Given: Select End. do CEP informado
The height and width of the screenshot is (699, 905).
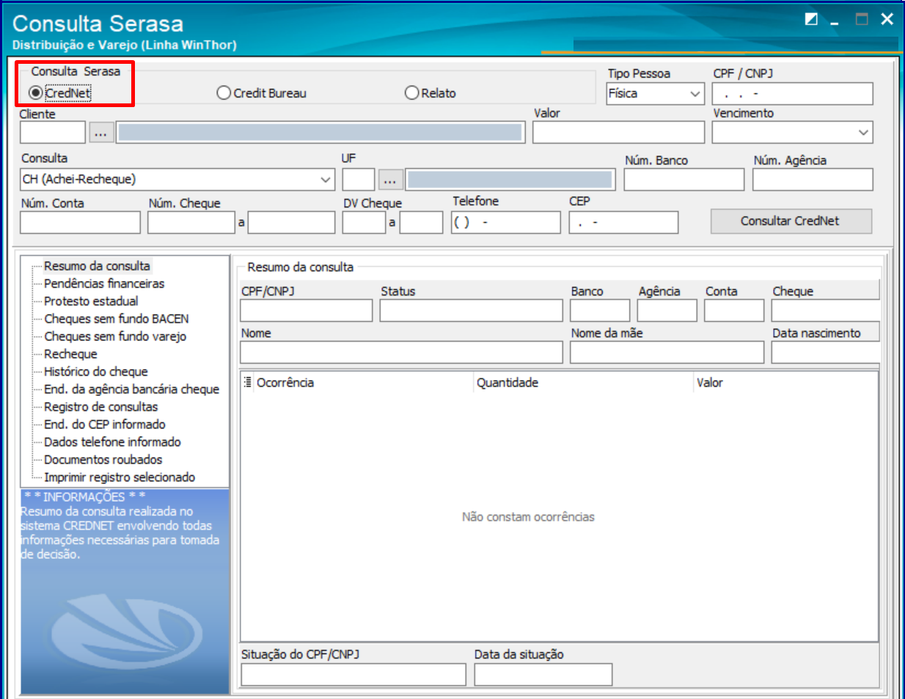Looking at the screenshot, I should (x=105, y=425).
